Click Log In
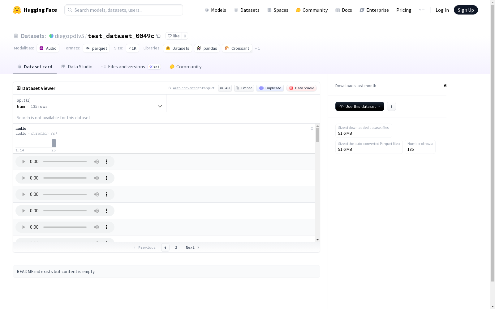 pos(442,10)
